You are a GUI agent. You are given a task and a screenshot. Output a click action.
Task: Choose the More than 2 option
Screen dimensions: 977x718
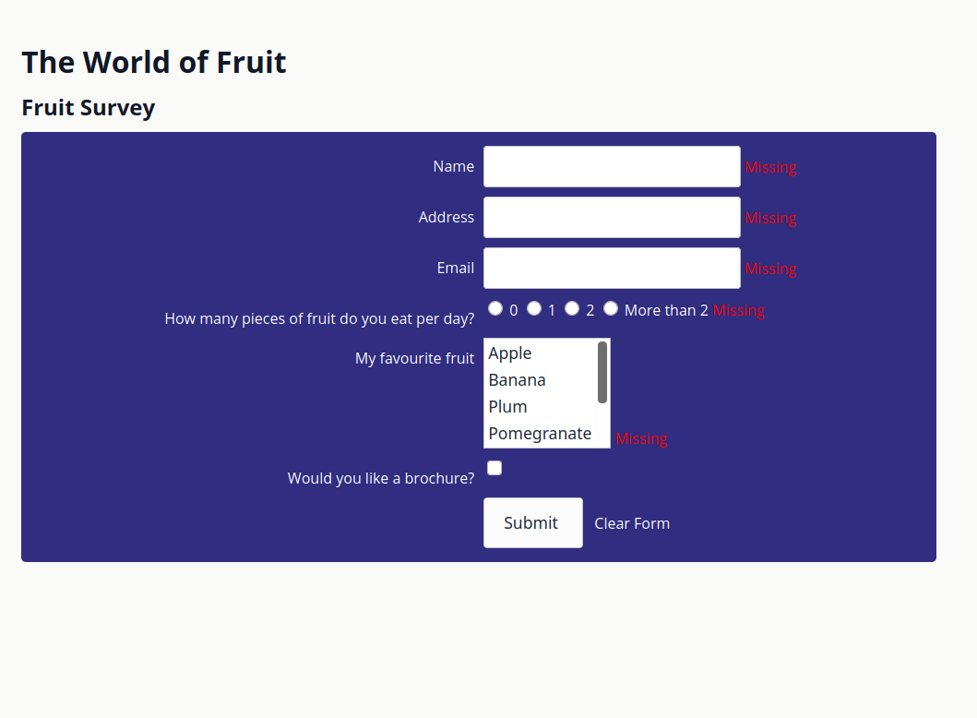coord(611,308)
